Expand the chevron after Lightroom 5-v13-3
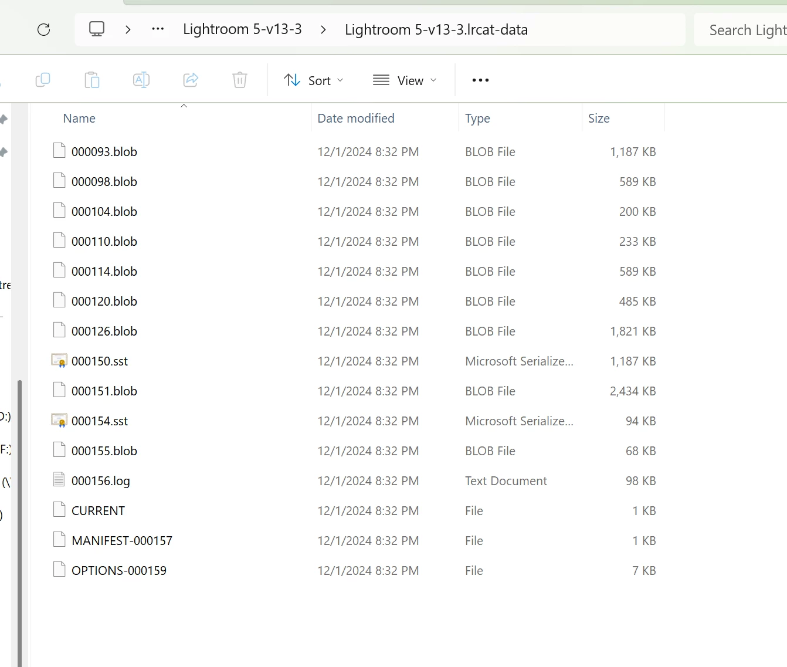This screenshot has width=787, height=667. (x=323, y=30)
